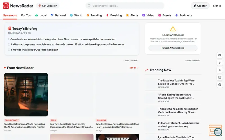Click the Podcasts microphone icon
The height and width of the screenshot is (140, 225).
coord(177,15)
